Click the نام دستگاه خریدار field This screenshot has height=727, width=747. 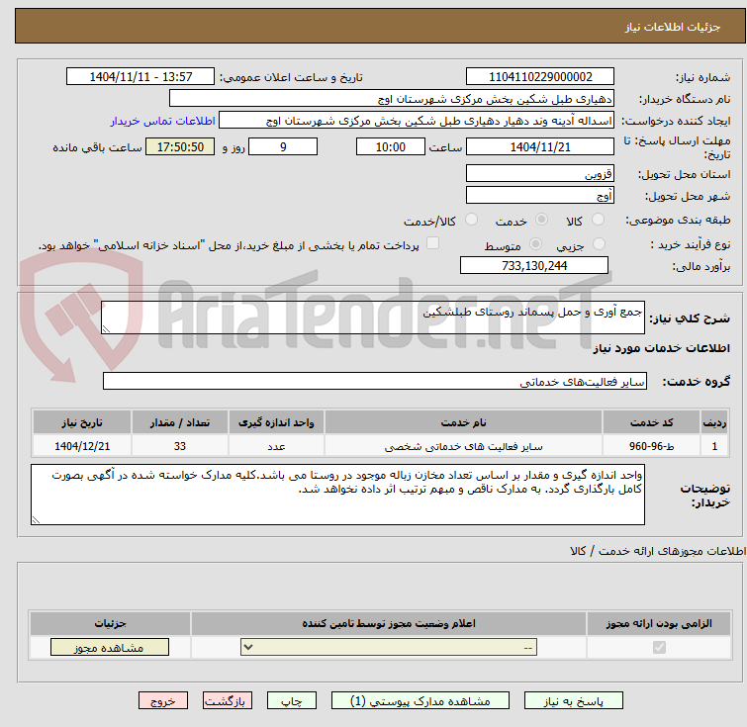(x=392, y=99)
